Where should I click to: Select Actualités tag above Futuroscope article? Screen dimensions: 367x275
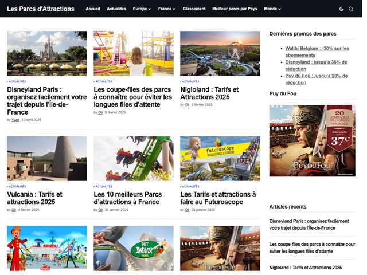click(x=190, y=186)
